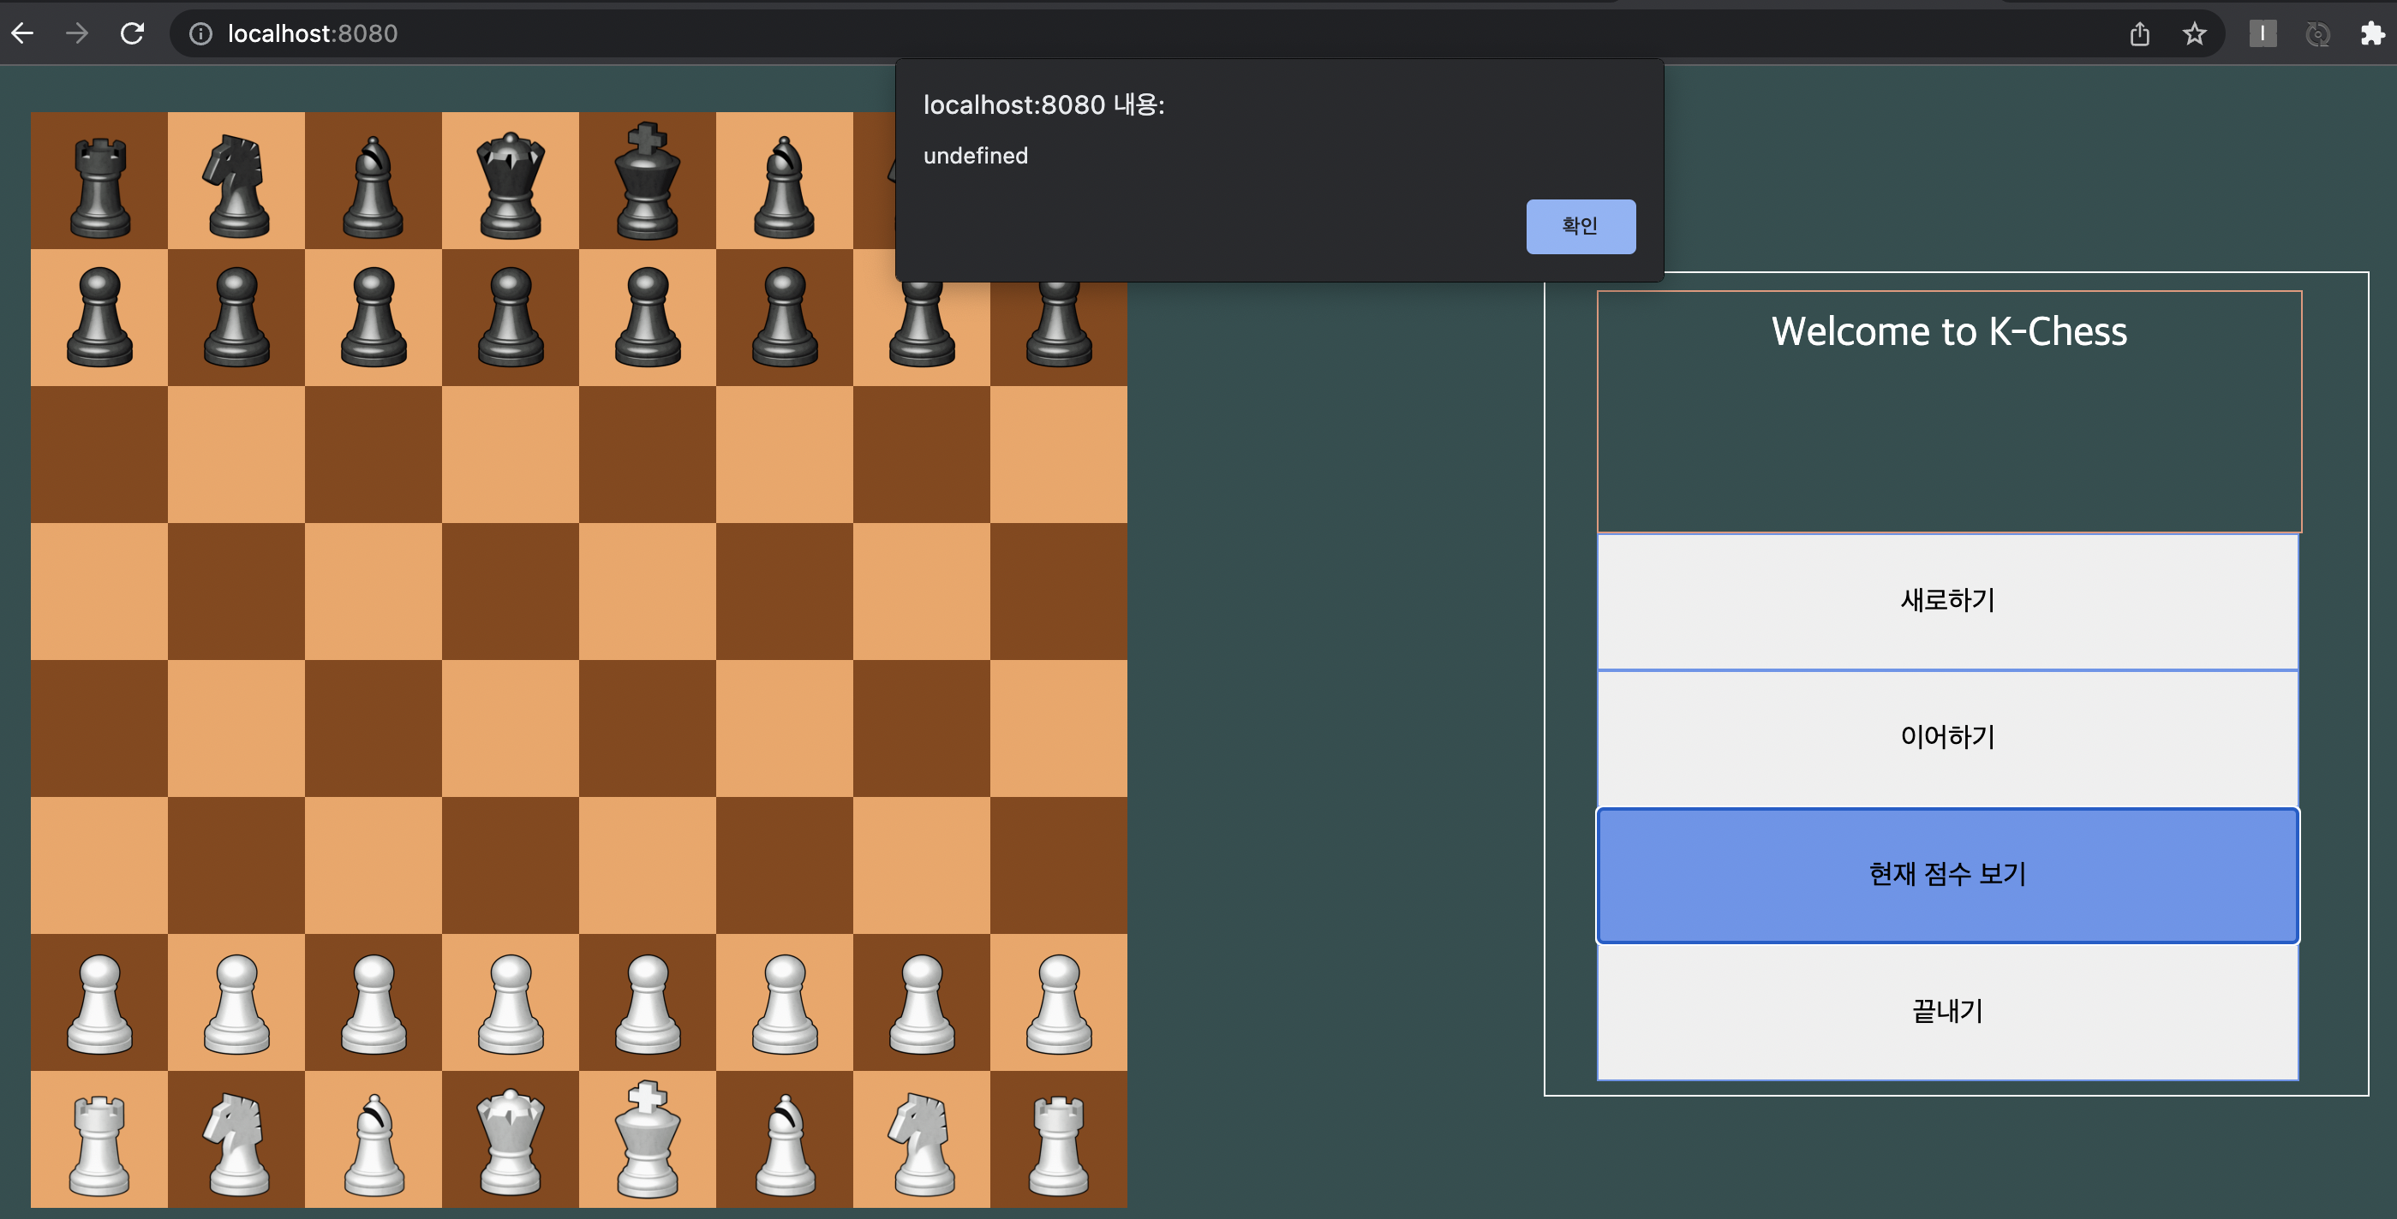The width and height of the screenshot is (2397, 1219).
Task: Click the site information icon
Action: pos(200,33)
